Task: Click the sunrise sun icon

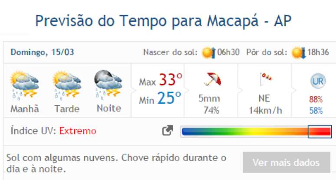Action: tap(209, 53)
